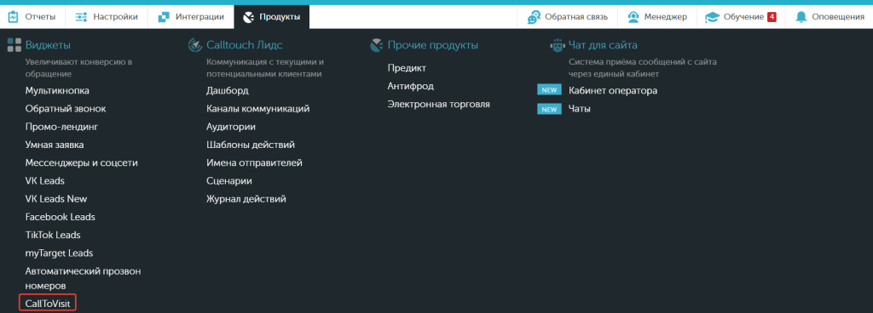Click NEW badge beside Чаты

549,110
